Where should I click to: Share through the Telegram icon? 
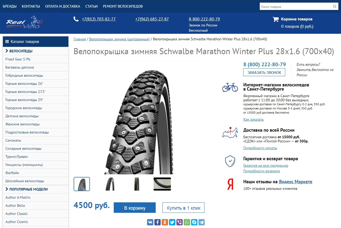tap(202, 222)
